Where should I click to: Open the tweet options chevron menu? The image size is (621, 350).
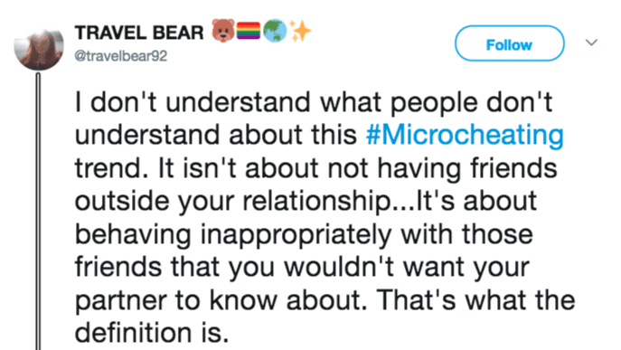(591, 43)
